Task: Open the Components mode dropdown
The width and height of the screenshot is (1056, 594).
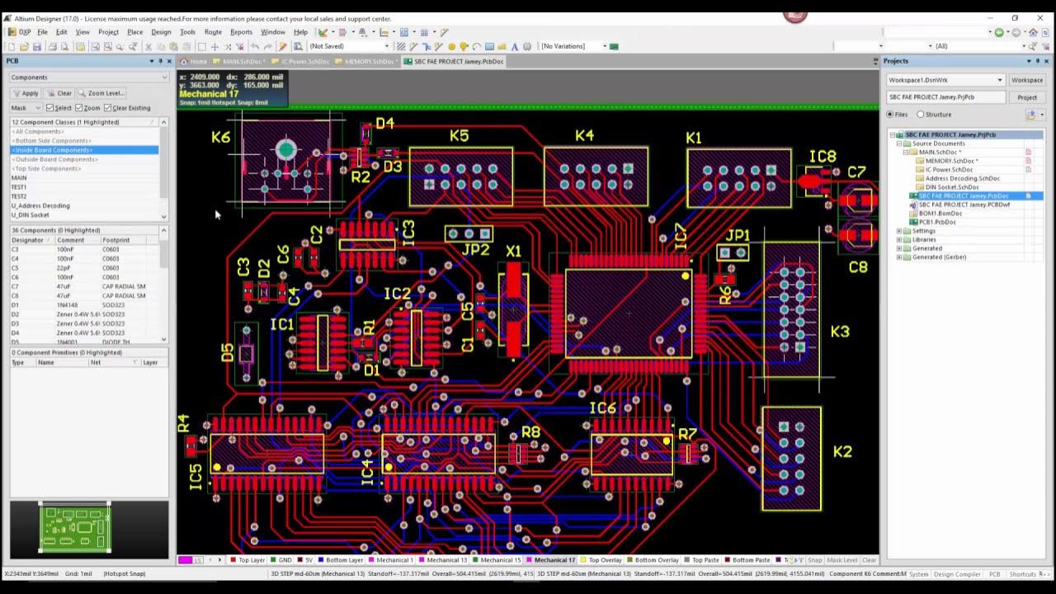Action: point(164,78)
